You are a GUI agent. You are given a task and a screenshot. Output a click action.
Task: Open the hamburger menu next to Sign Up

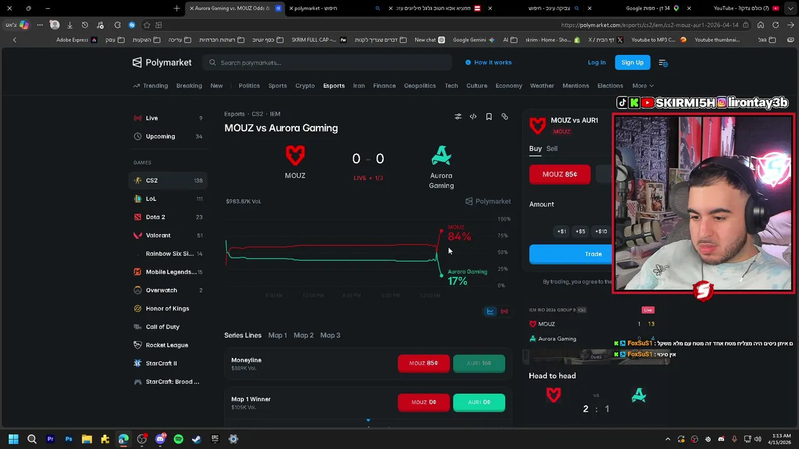pos(663,63)
